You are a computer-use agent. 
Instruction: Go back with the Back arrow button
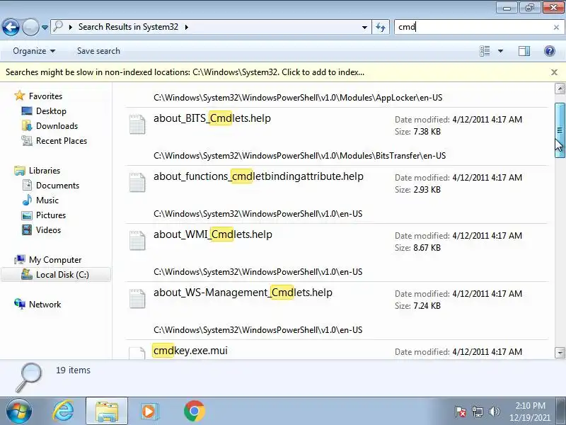coord(11,27)
